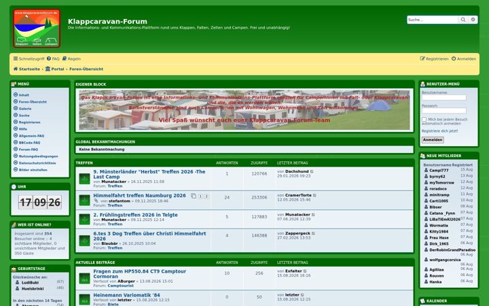Viewport: 489px width, 306px height.
Task: Click the Uhr flip clock display
Action: click(40, 203)
